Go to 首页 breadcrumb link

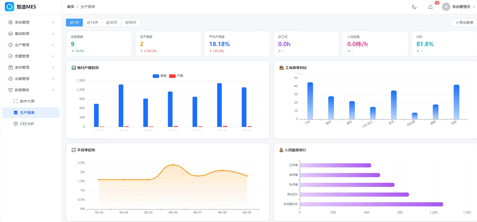coord(71,7)
